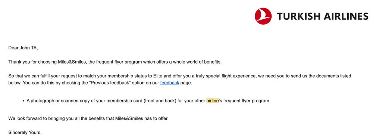Click the (front and back) text
The width and height of the screenshot is (373, 139).
click(160, 101)
